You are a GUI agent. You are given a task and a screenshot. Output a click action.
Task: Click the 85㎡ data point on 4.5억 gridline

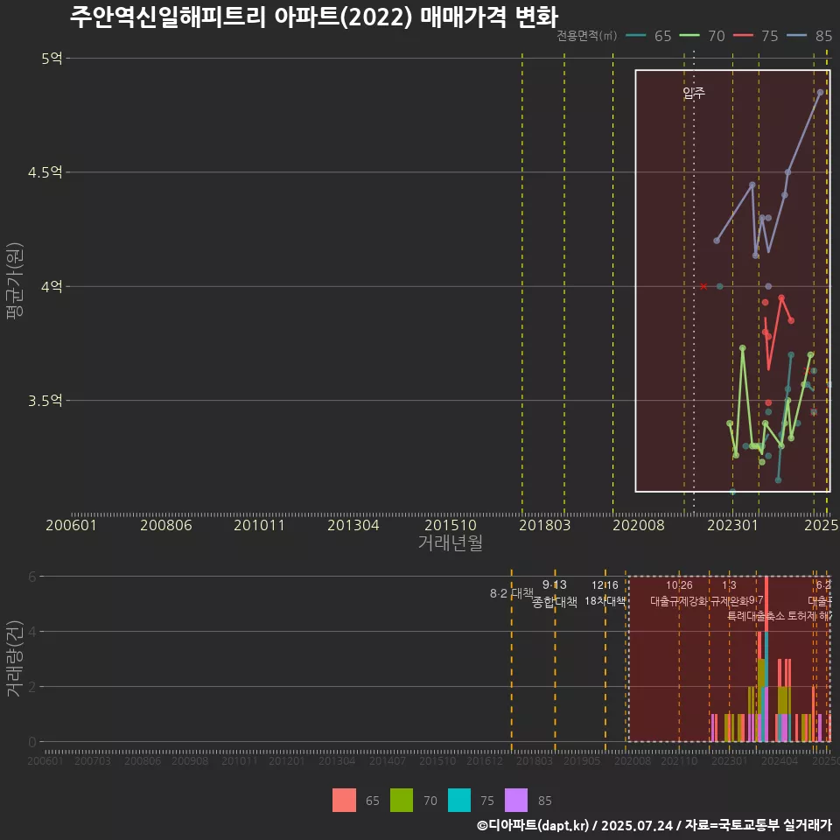point(787,172)
